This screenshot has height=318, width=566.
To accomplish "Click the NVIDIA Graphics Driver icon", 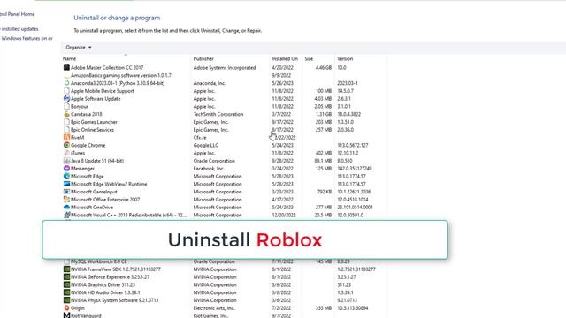I will pos(66,284).
